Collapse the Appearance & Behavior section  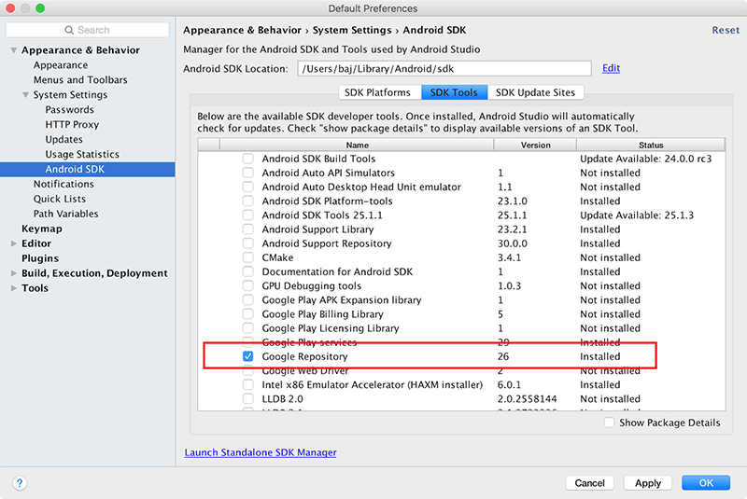pyautogui.click(x=13, y=50)
